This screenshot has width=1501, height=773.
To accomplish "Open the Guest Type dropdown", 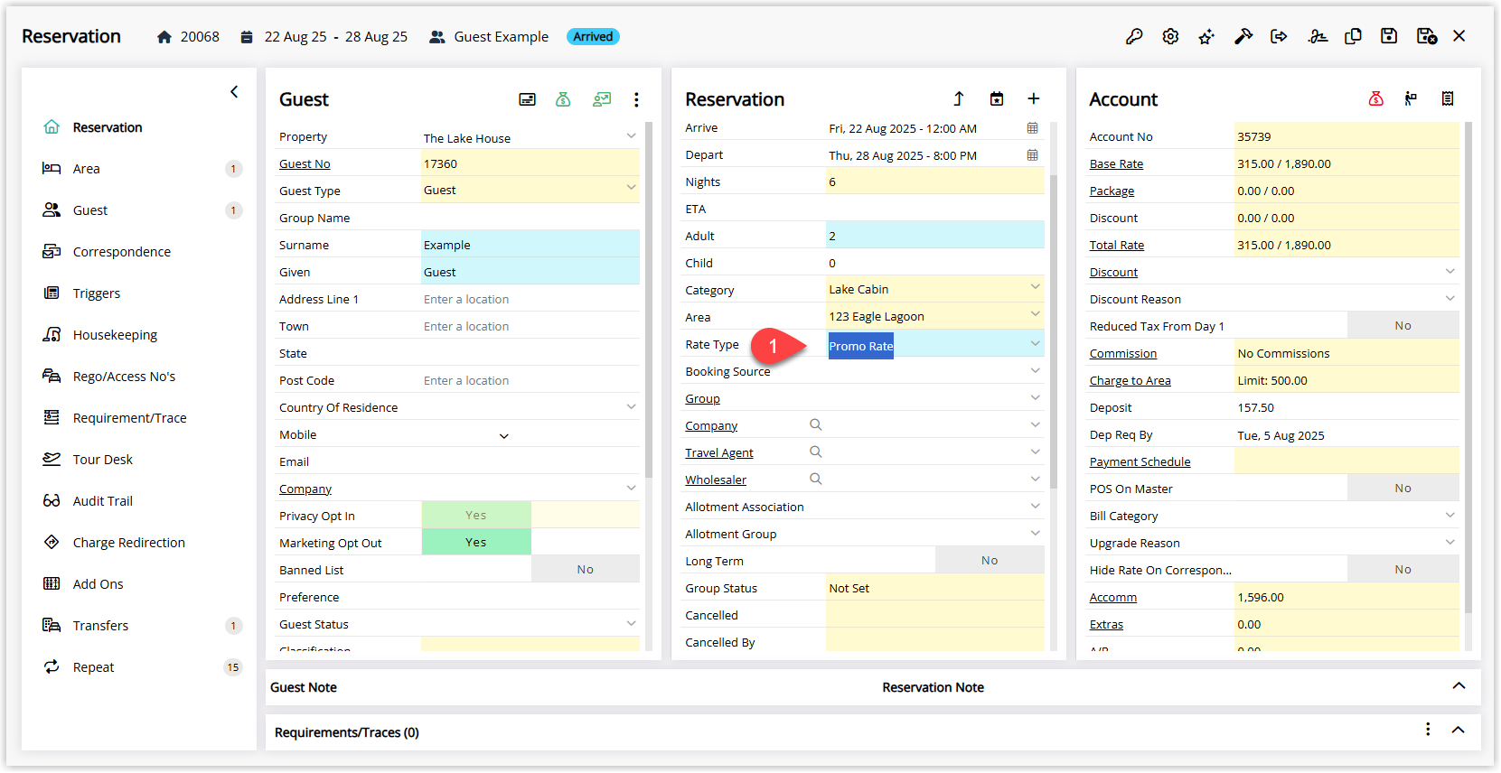I will [631, 188].
